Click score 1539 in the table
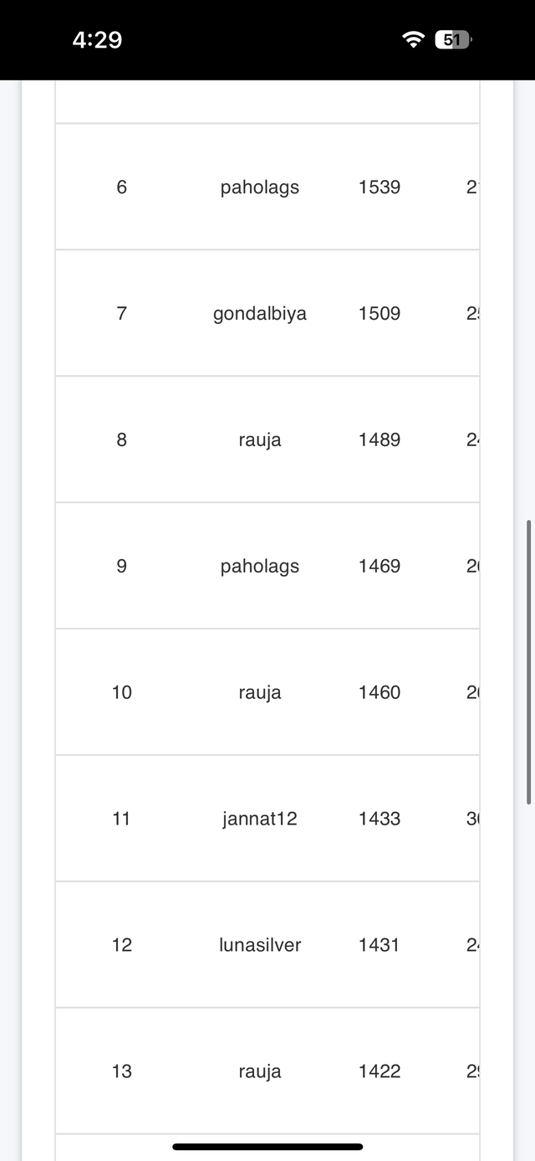Screen dimensions: 535x1161 [x=380, y=188]
